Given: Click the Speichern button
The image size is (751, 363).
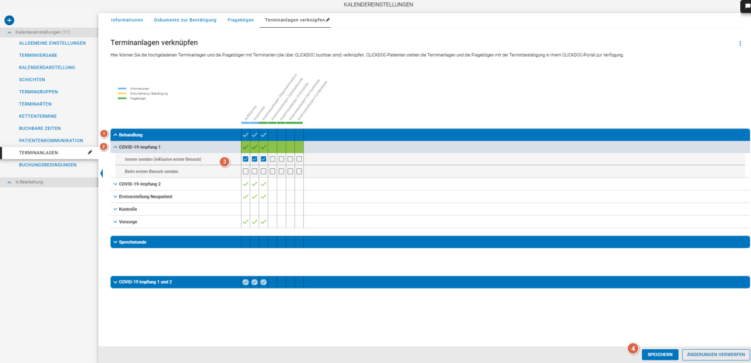Looking at the screenshot, I should [x=660, y=355].
